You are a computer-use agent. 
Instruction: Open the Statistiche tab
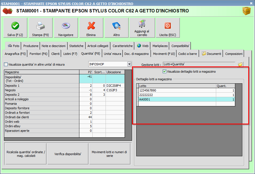click(x=76, y=46)
